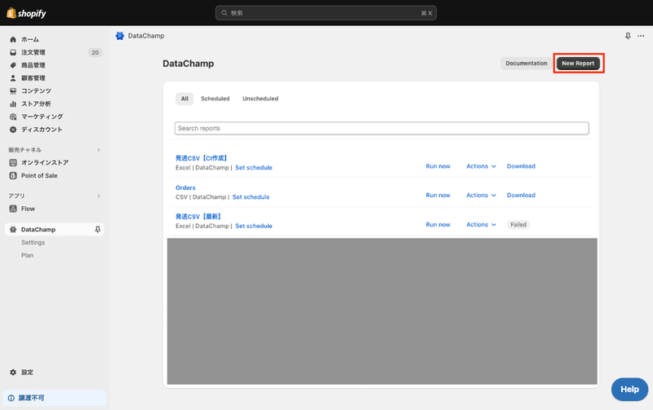The image size is (653, 410).
Task: Open ストア分析 bar chart icon
Action: point(13,104)
